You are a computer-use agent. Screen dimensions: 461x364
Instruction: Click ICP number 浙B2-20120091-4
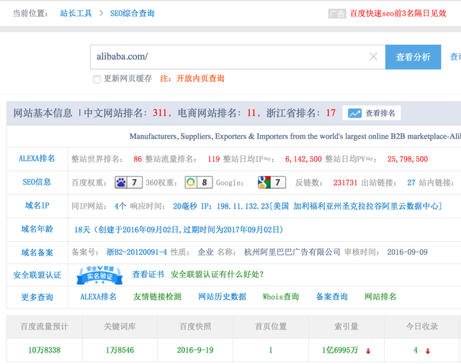(137, 252)
